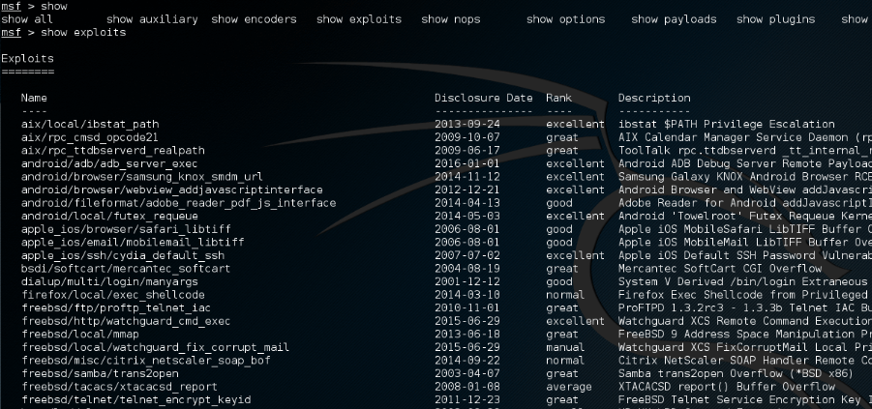Click the 'Disclosure Date' column header

(x=483, y=99)
